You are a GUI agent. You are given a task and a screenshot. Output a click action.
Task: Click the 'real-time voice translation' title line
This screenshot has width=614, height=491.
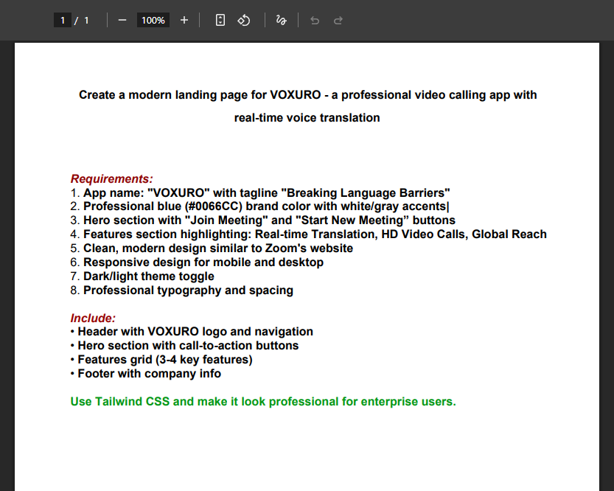[x=307, y=118]
